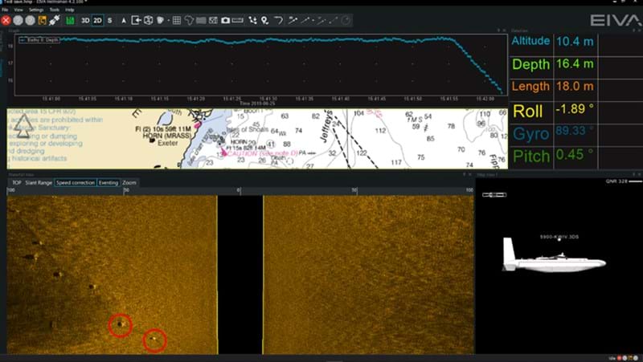Screen dimensions: 643x362
Task: Toggle the 3D view mode
Action: (84, 19)
